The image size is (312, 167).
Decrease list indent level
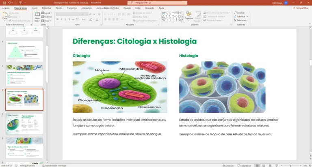coord(119,14)
